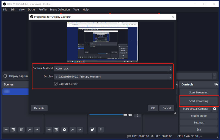Close the Display Capture properties dialog

(x=173, y=17)
